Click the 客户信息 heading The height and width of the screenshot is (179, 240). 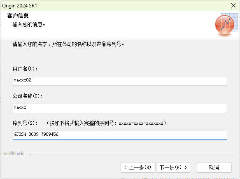point(18,16)
